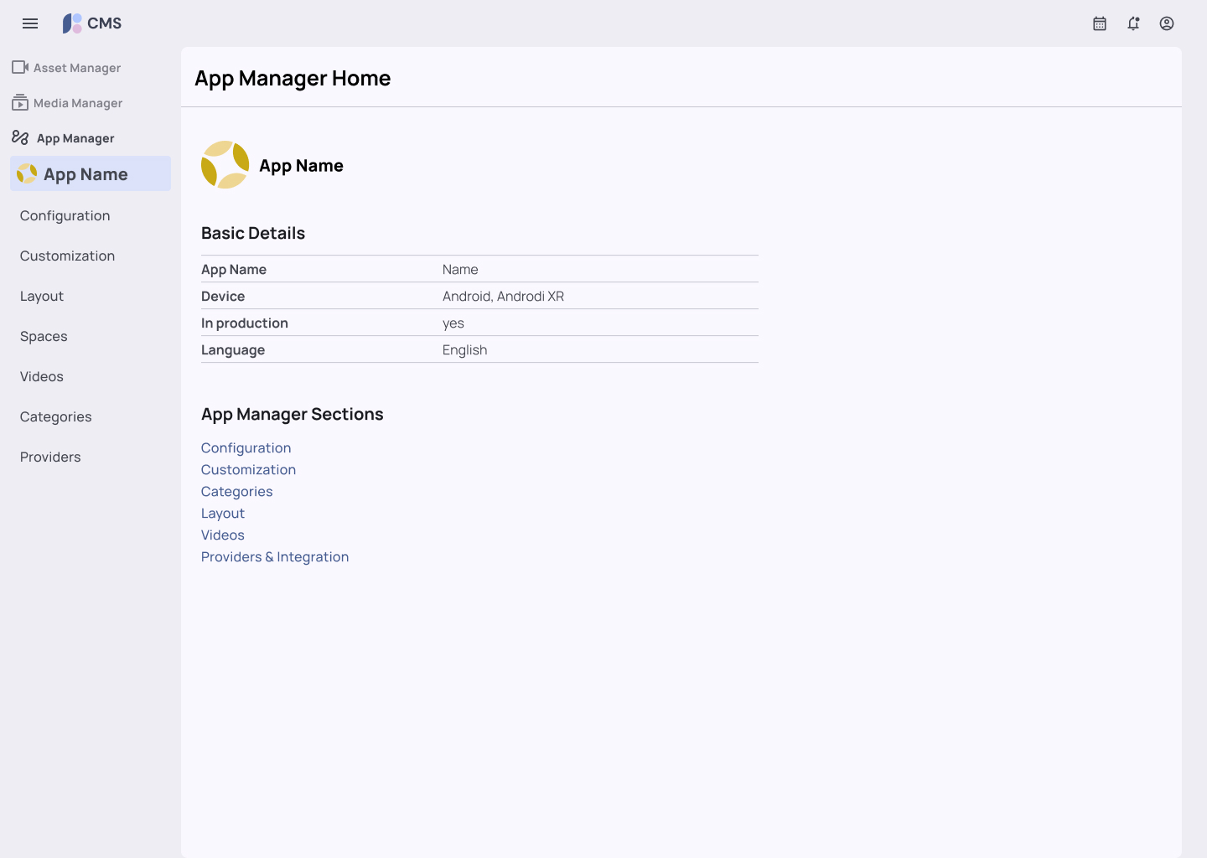Click the App Manager Home title
The width and height of the screenshot is (1207, 858).
point(293,78)
